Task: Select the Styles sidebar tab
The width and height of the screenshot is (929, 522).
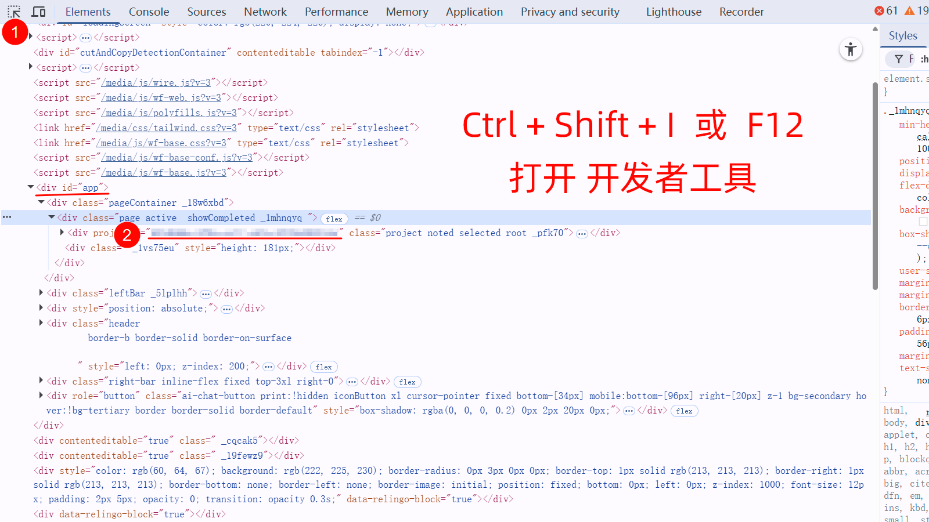Action: pos(903,36)
